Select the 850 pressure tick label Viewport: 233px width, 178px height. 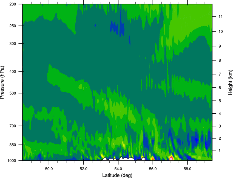pyautogui.click(x=13, y=145)
